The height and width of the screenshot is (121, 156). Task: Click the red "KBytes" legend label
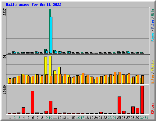coord(153,109)
